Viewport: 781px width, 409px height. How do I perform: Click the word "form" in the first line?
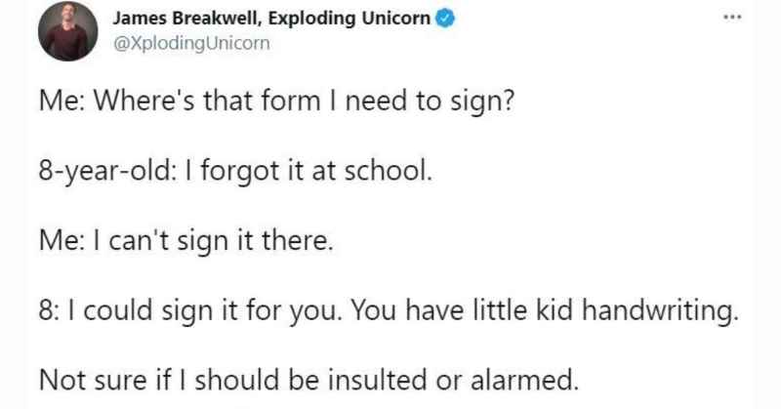(290, 102)
